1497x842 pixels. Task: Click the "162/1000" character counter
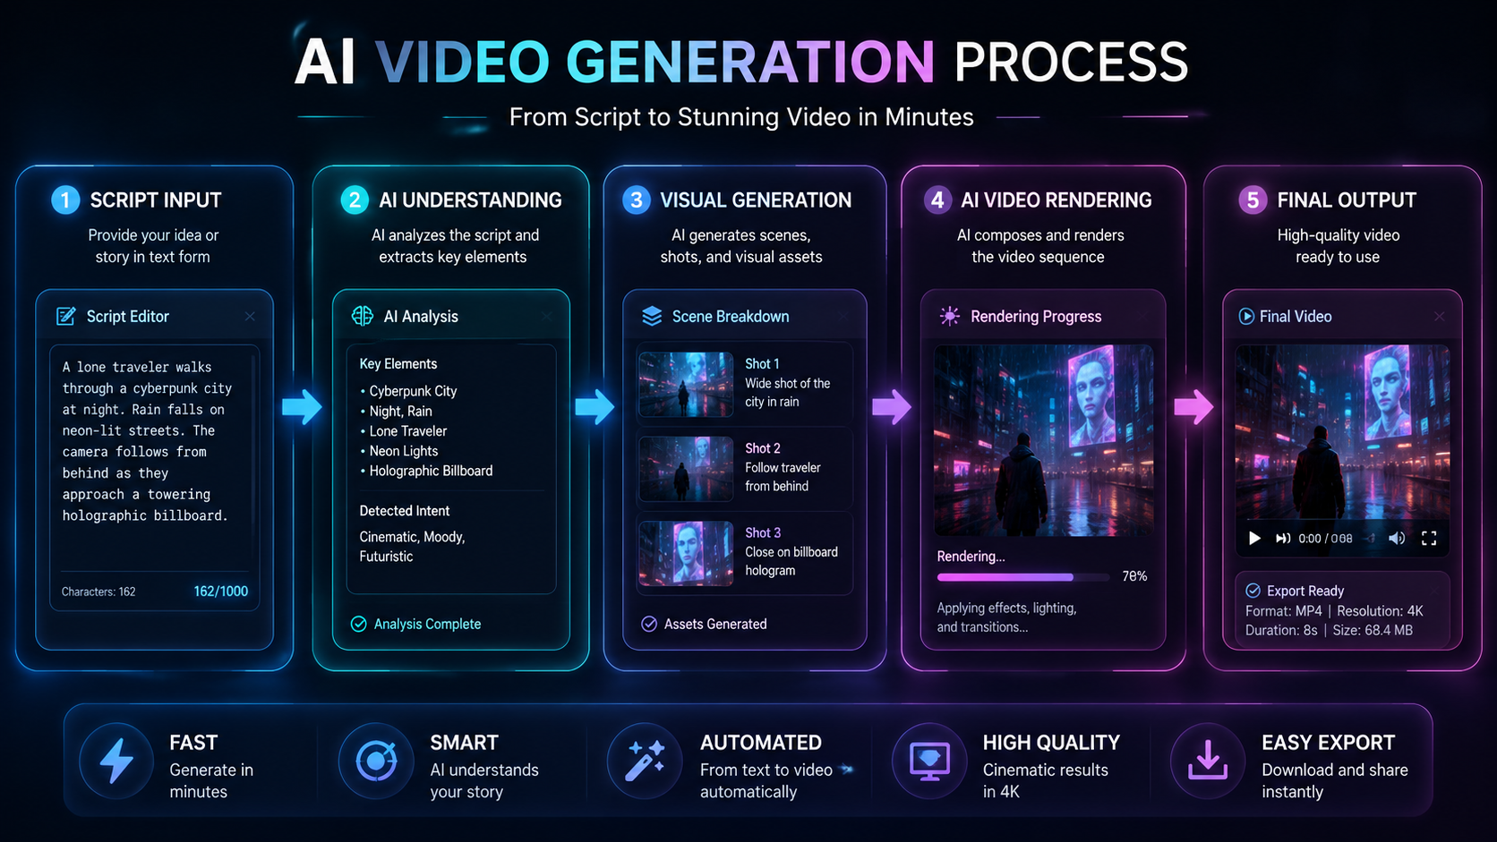pyautogui.click(x=220, y=591)
